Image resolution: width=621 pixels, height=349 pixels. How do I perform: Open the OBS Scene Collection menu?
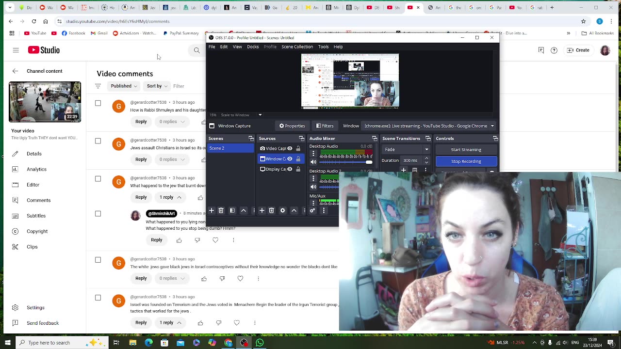tap(297, 47)
